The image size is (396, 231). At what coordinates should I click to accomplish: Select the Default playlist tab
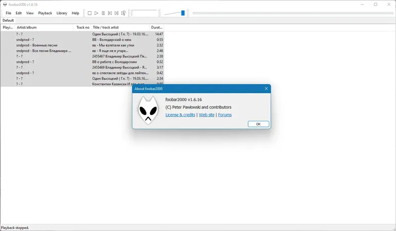point(8,20)
